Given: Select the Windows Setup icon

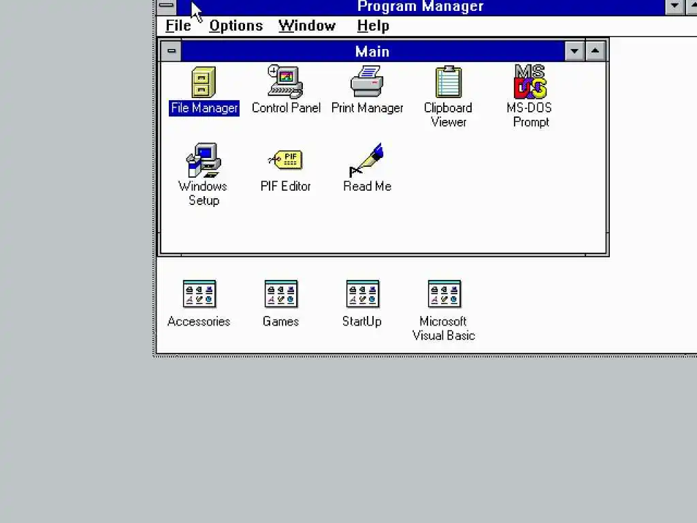Looking at the screenshot, I should (x=204, y=160).
